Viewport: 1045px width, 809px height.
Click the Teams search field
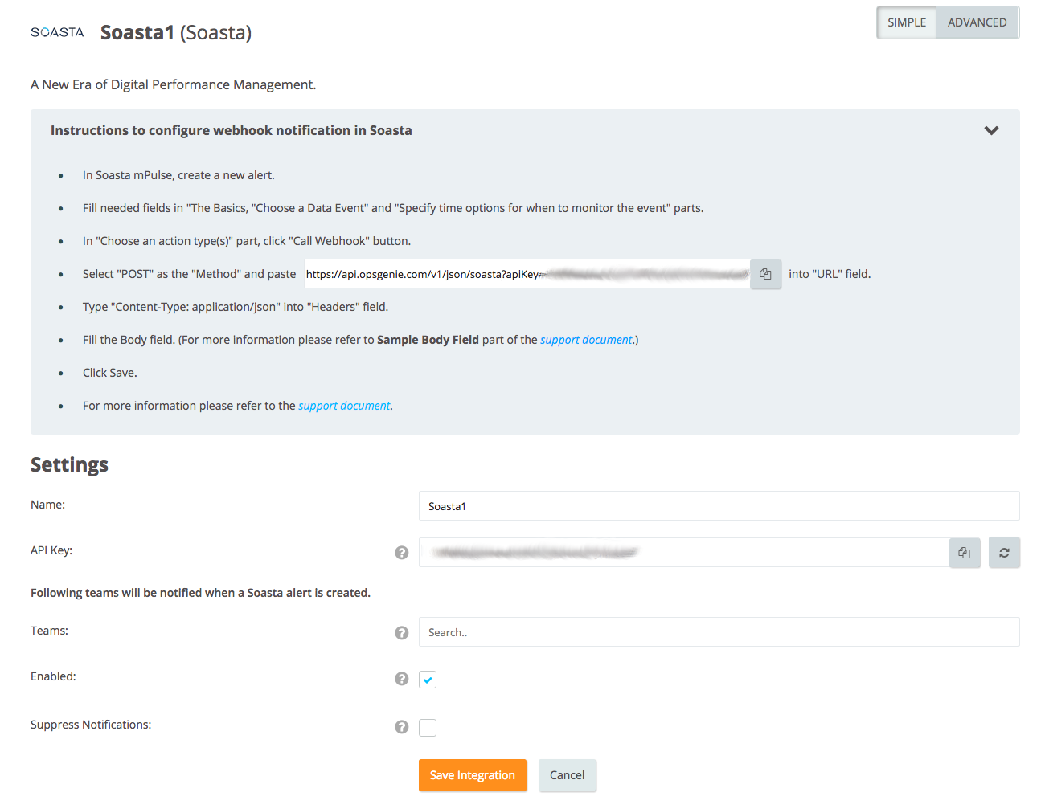pyautogui.click(x=719, y=632)
